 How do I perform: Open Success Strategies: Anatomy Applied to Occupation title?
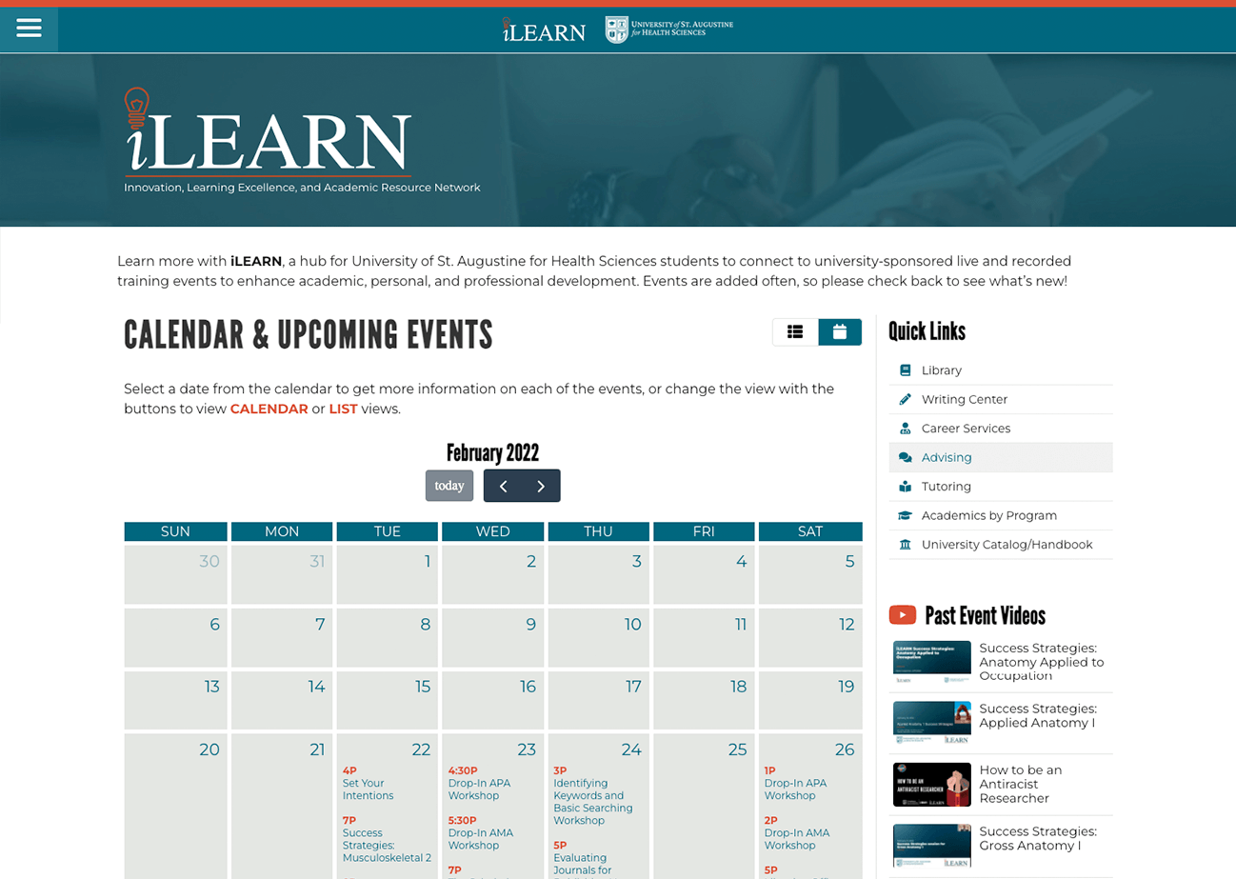[x=1042, y=662]
